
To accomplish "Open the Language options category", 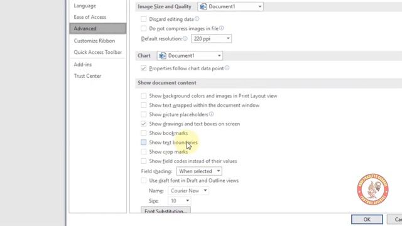I will coord(85,6).
